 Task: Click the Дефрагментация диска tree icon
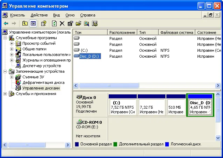pyautogui.click(x=18, y=82)
